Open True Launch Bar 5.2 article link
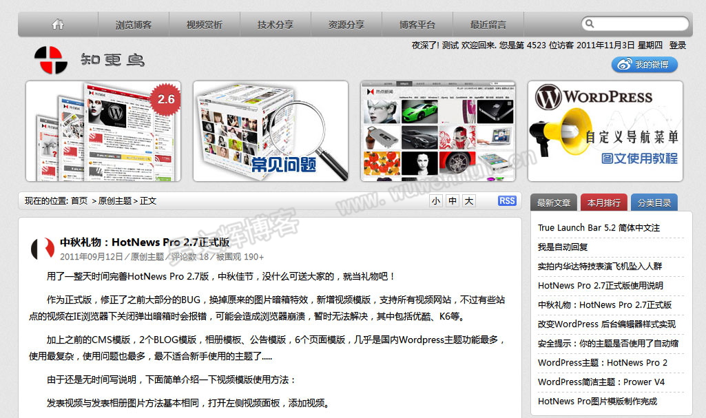Image resolution: width=706 pixels, height=418 pixels. (599, 228)
